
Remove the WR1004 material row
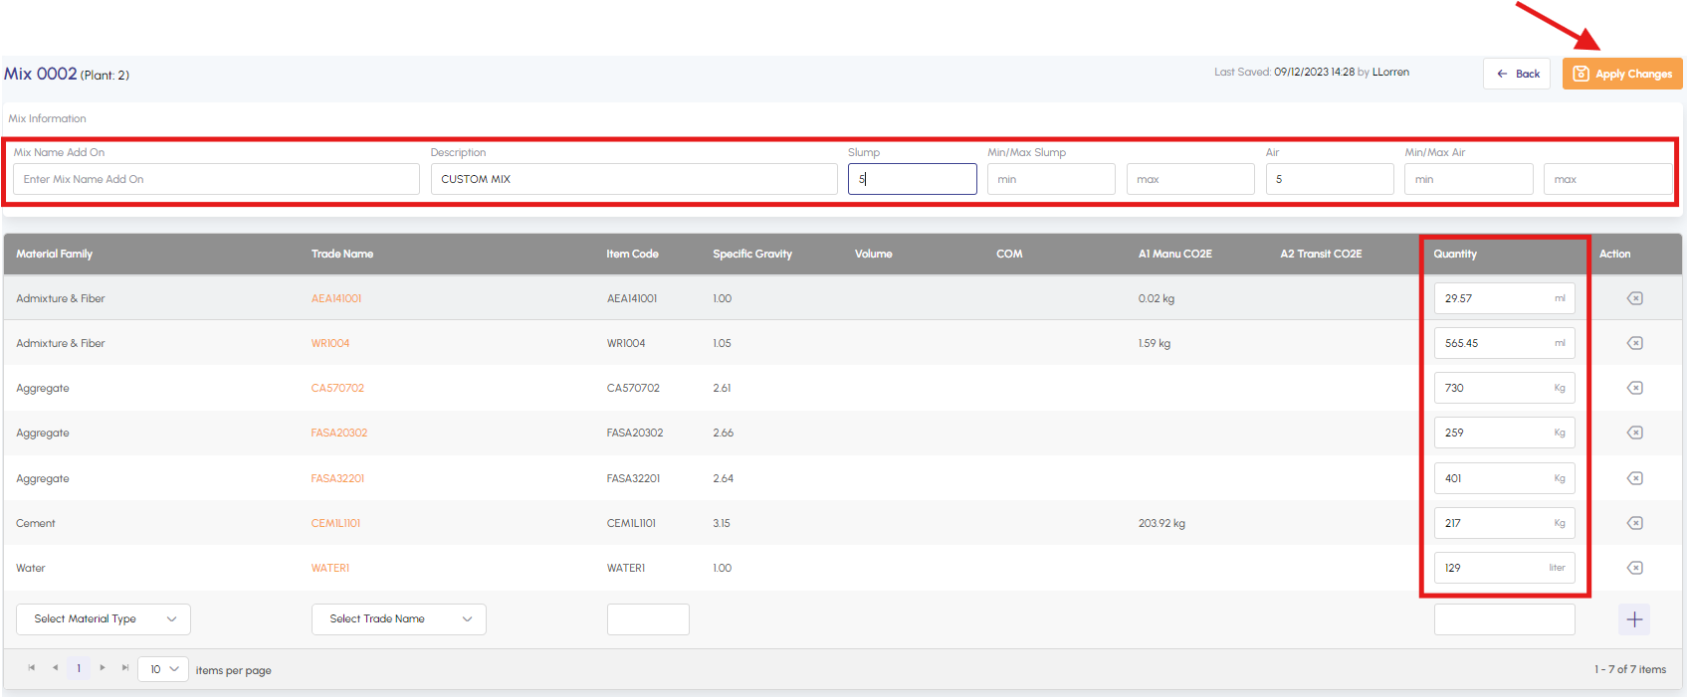pos(1634,343)
